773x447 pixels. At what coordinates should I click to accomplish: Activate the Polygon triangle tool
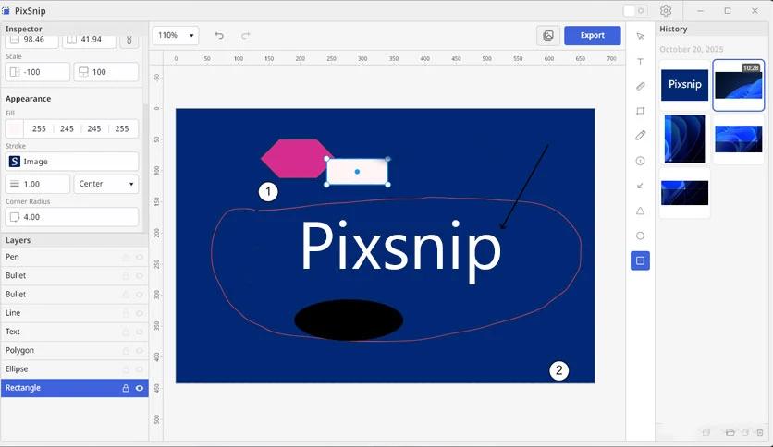click(x=640, y=211)
